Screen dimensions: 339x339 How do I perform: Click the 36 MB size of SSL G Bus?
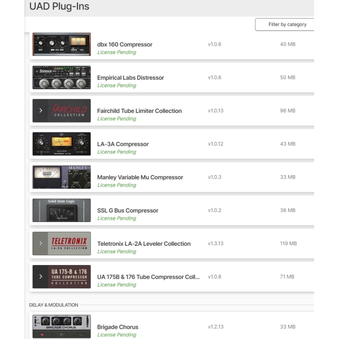click(288, 210)
